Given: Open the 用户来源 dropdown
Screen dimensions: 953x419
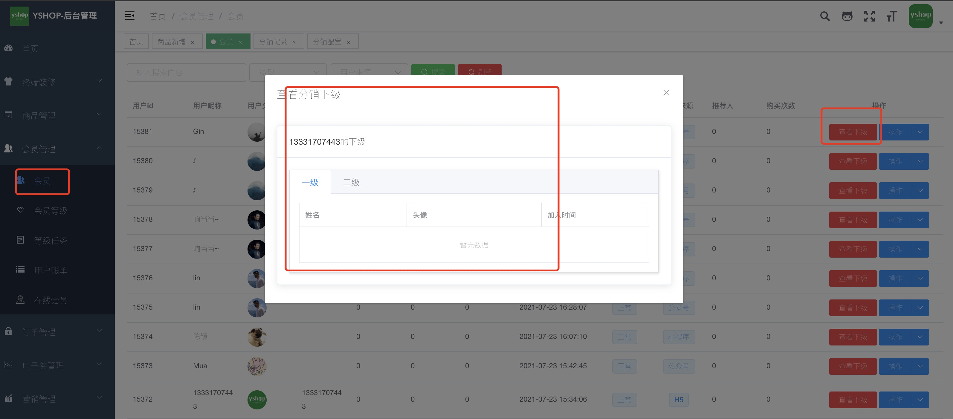Looking at the screenshot, I should click(369, 73).
